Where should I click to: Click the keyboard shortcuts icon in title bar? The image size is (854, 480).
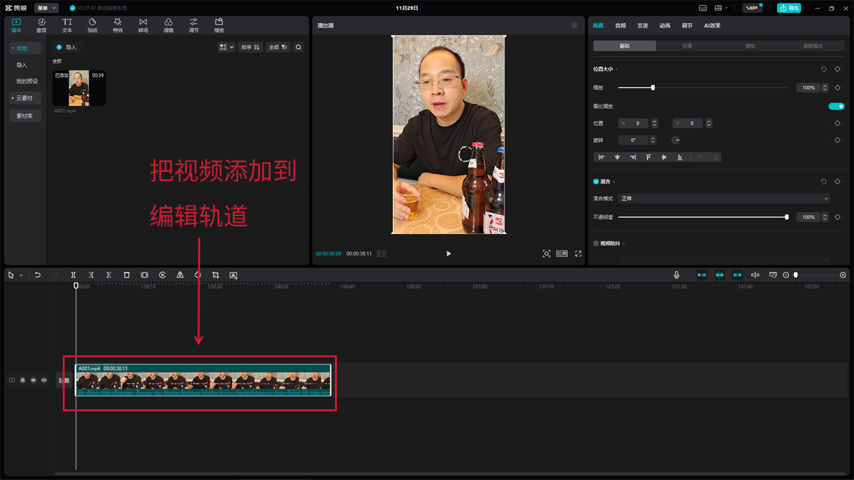click(x=703, y=8)
